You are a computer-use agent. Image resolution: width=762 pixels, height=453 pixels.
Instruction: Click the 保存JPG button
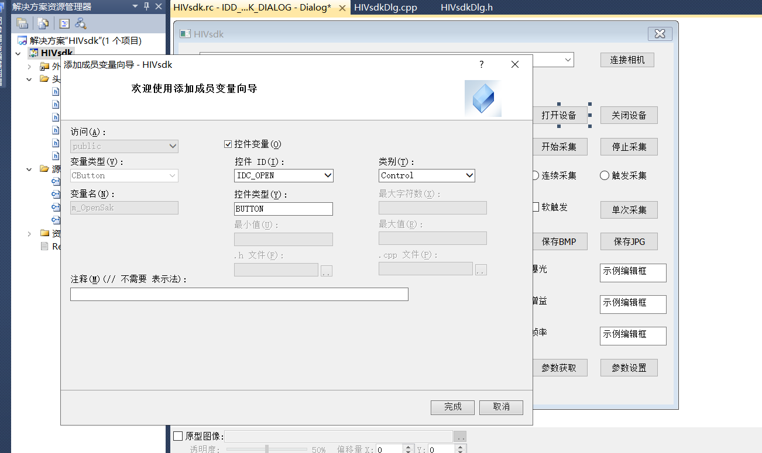(629, 241)
